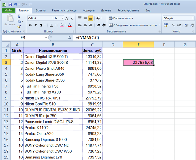This screenshot has width=196, height=160.
Task: Toggle Underline formatting (Ч)
Action: pos(41,25)
